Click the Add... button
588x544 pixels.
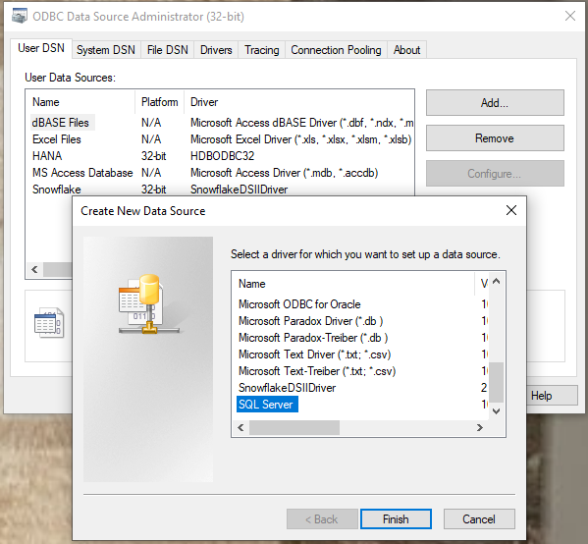click(495, 102)
